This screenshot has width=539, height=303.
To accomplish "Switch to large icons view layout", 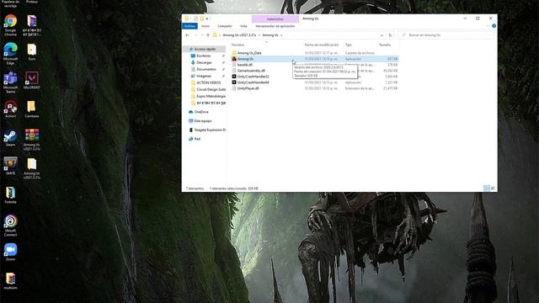I will pyautogui.click(x=493, y=189).
